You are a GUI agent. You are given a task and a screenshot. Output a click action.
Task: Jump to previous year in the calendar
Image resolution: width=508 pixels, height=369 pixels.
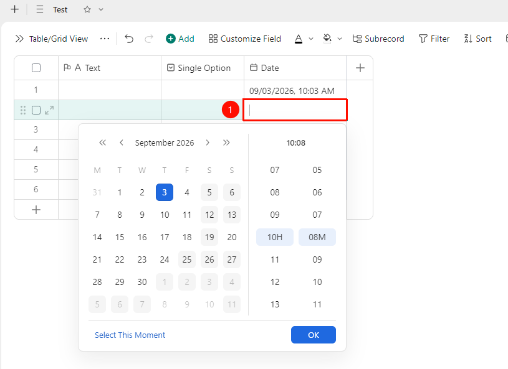pyautogui.click(x=103, y=142)
